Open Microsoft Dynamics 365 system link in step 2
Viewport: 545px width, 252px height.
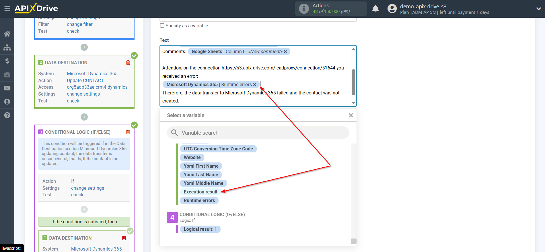click(92, 74)
